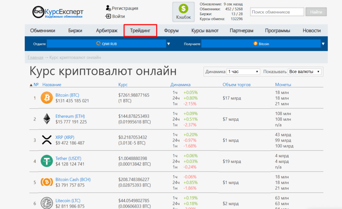This screenshot has height=209, width=342.
Task: Open the Новости menu item
Action: 312,30
